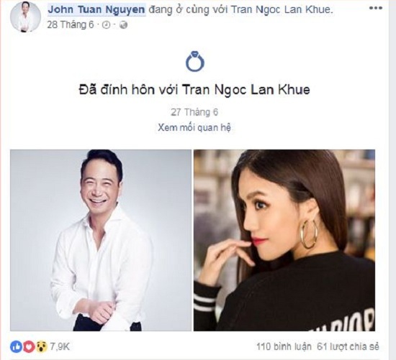
Task: Click the Wow reaction emoji icon
Action: [42, 347]
